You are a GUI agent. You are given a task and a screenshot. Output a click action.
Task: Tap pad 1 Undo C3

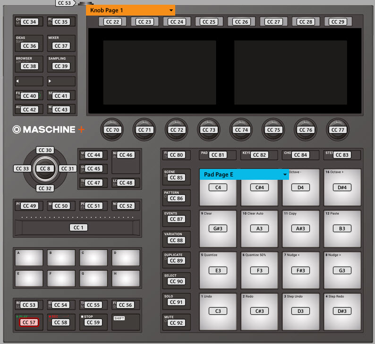click(218, 312)
